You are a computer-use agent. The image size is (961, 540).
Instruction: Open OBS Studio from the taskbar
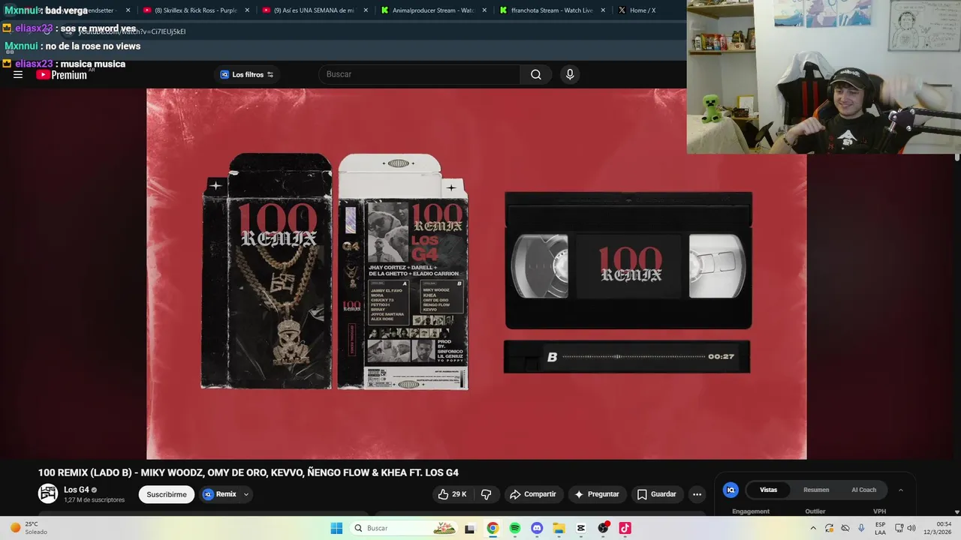[x=603, y=528]
